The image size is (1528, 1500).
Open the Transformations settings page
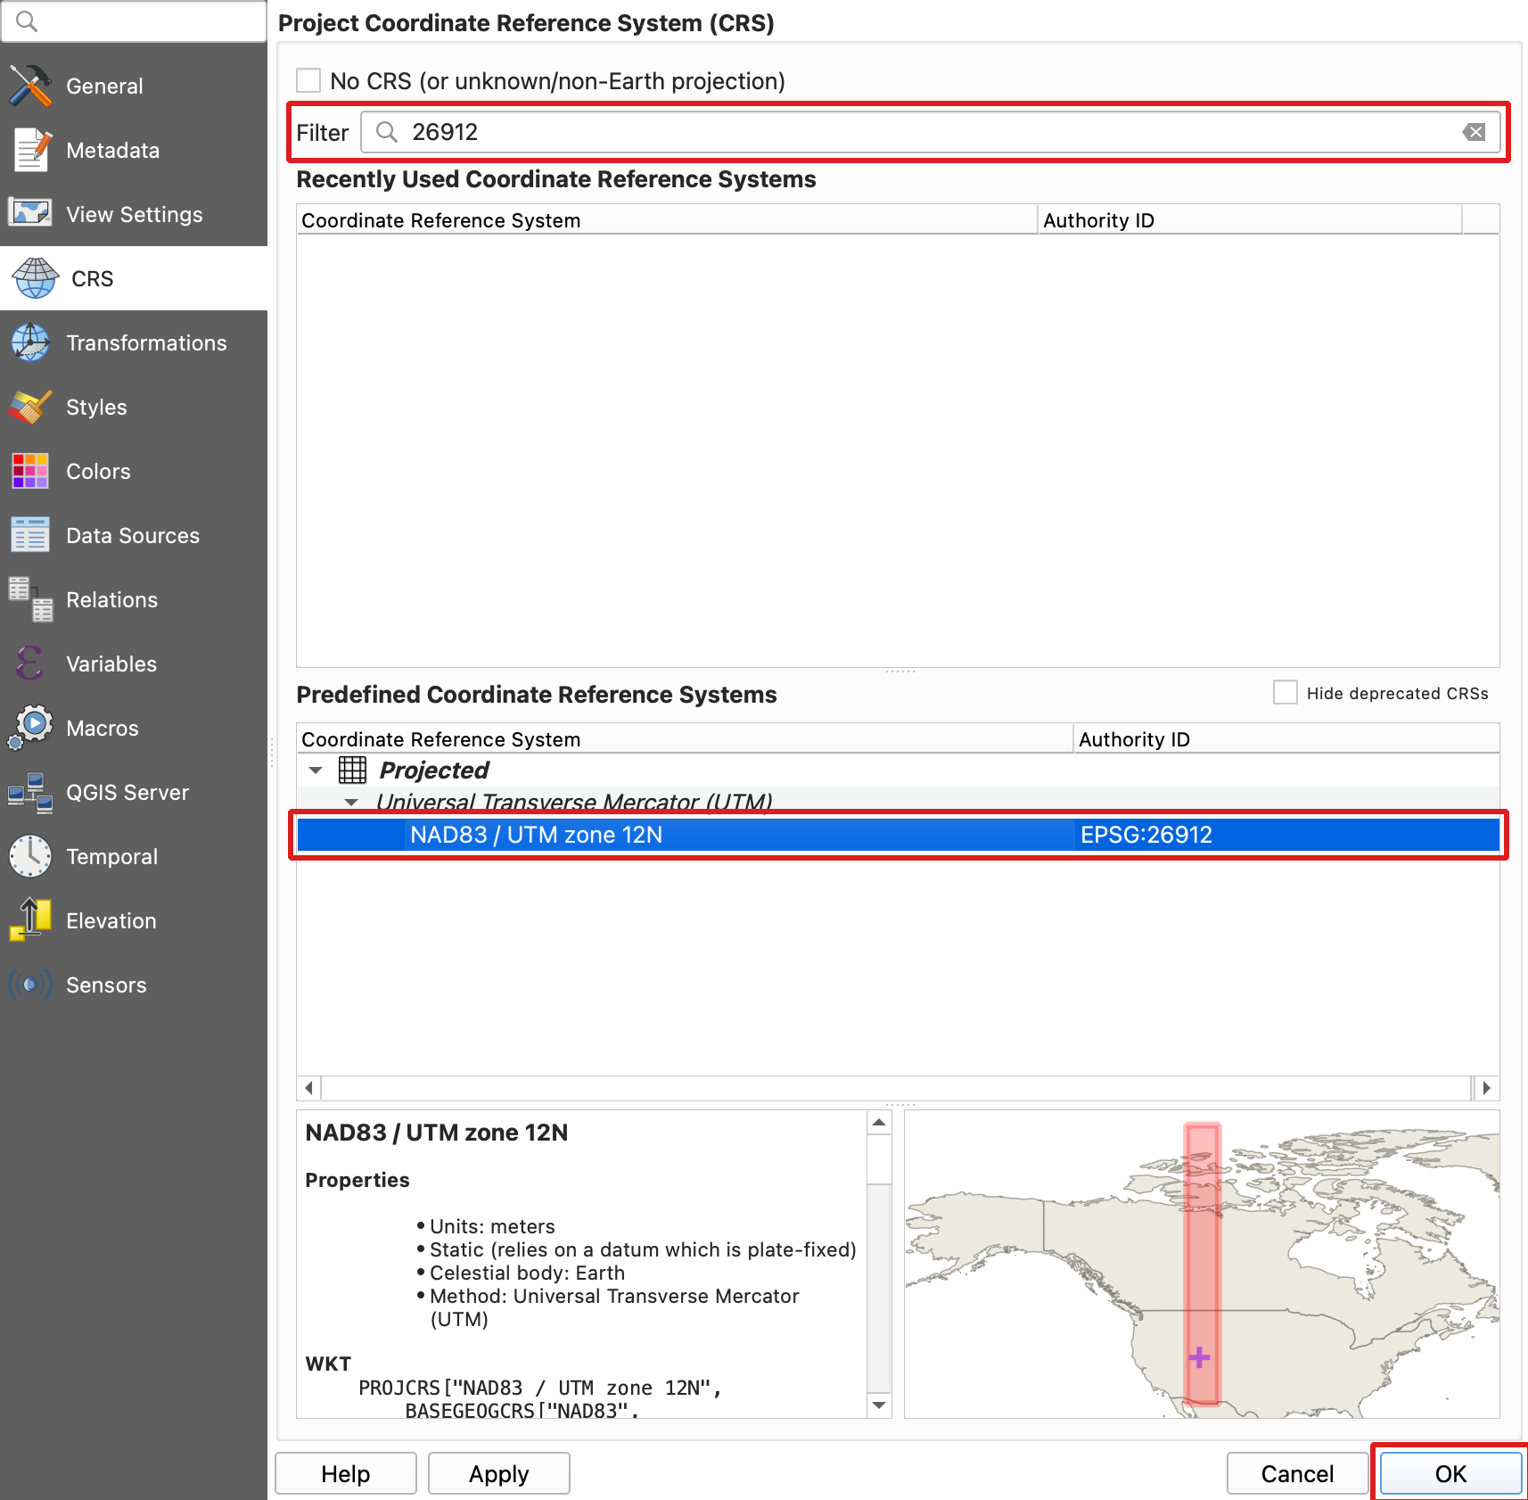point(134,342)
